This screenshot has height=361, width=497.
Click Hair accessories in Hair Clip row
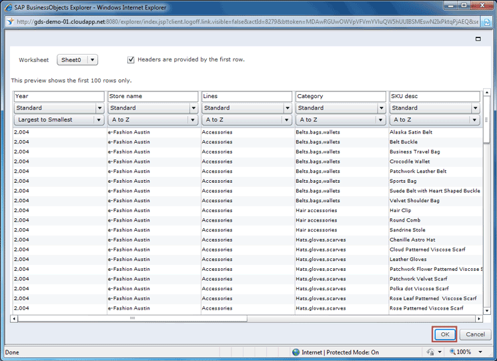(x=316, y=210)
